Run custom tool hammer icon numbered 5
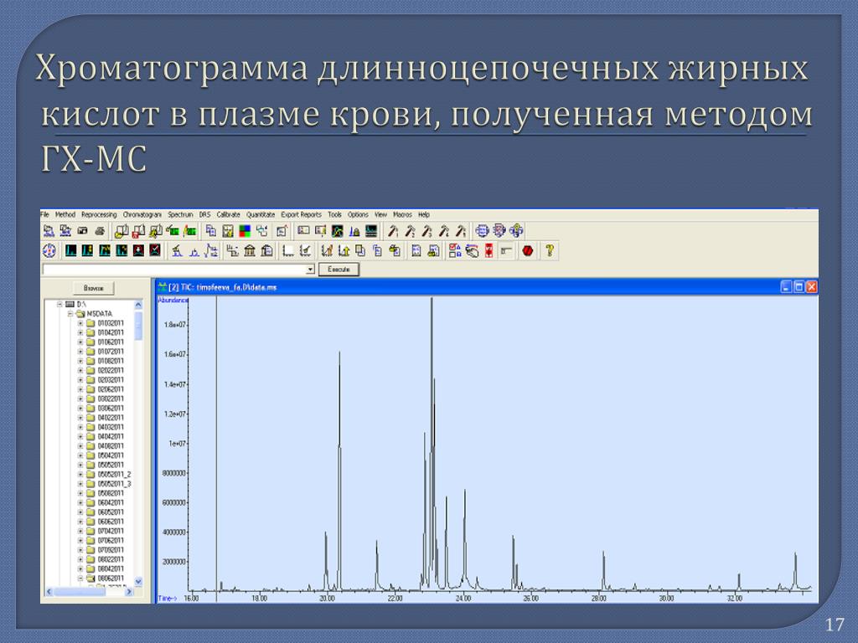This screenshot has width=858, height=643. tap(460, 231)
